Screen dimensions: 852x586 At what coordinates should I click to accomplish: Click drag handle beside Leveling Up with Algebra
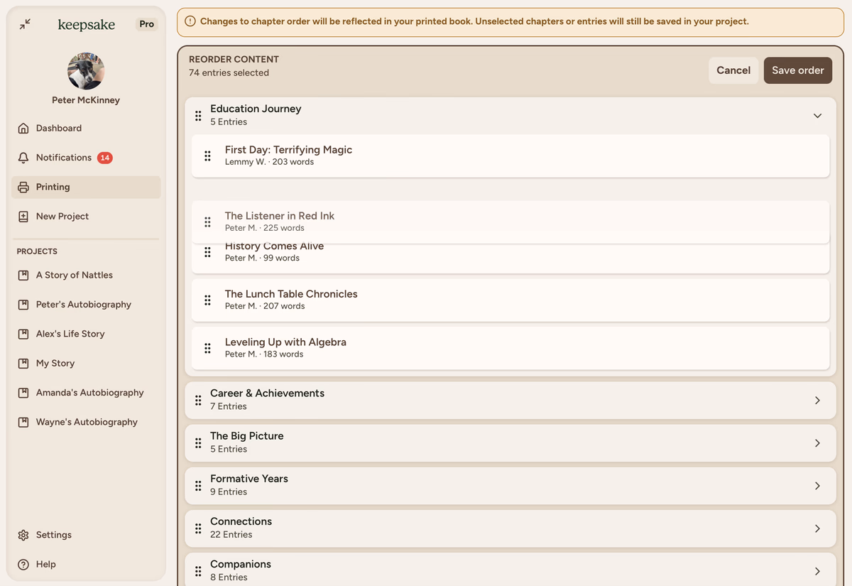click(207, 348)
